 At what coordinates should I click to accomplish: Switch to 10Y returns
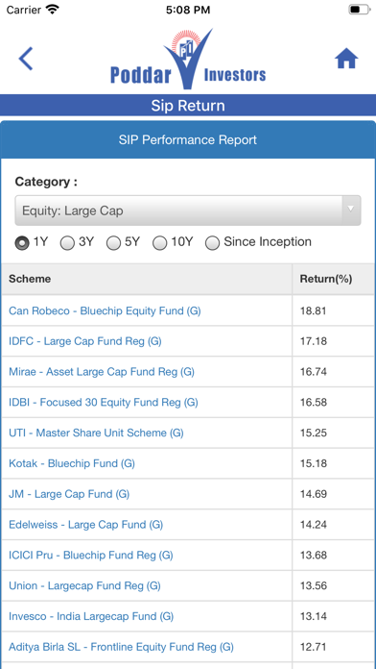pyautogui.click(x=159, y=243)
